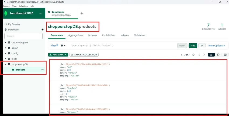The height and width of the screenshot is (116, 229).
Task: Create a database with the plus icon
Action: click(43, 30)
